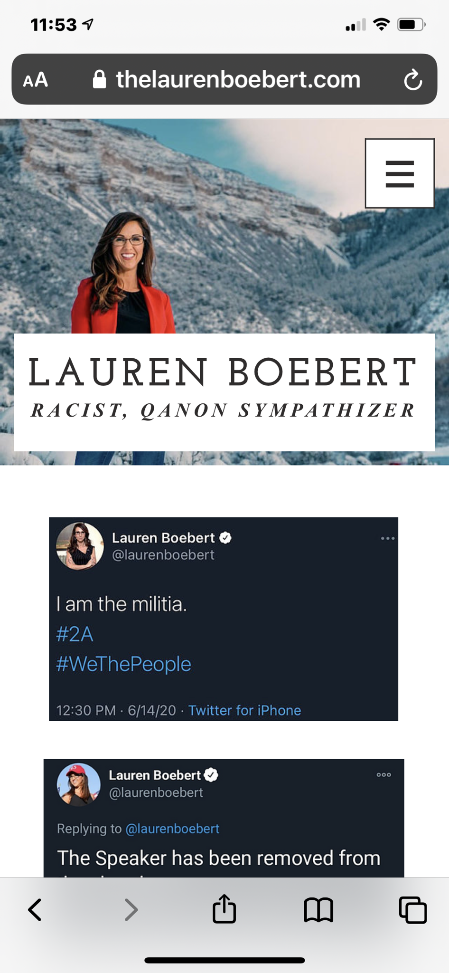Open the three-dot menu on the Speaker tweet
Image resolution: width=449 pixels, height=973 pixels.
pyautogui.click(x=384, y=775)
